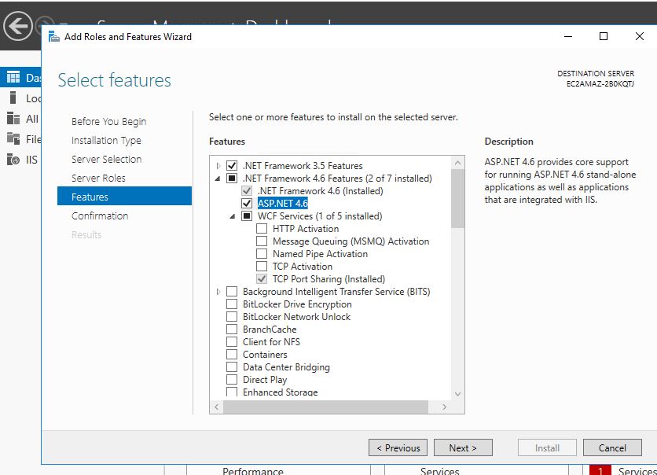
Task: Tick the Containers feature checkbox
Action: [x=232, y=355]
